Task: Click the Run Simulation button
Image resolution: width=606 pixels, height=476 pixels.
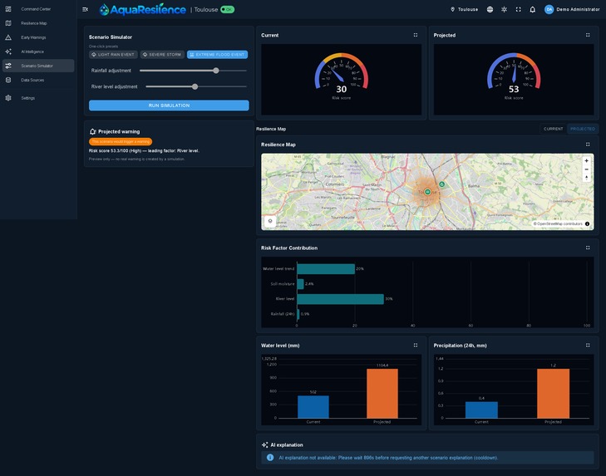Action: click(x=169, y=106)
